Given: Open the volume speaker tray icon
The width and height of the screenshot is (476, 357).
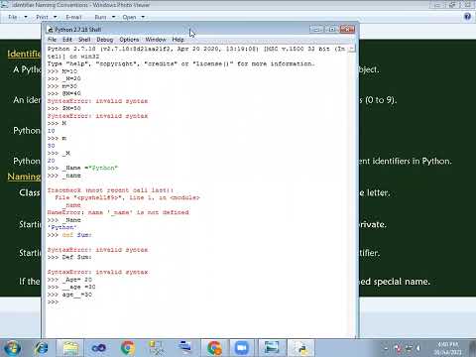Looking at the screenshot, I should pos(418,348).
